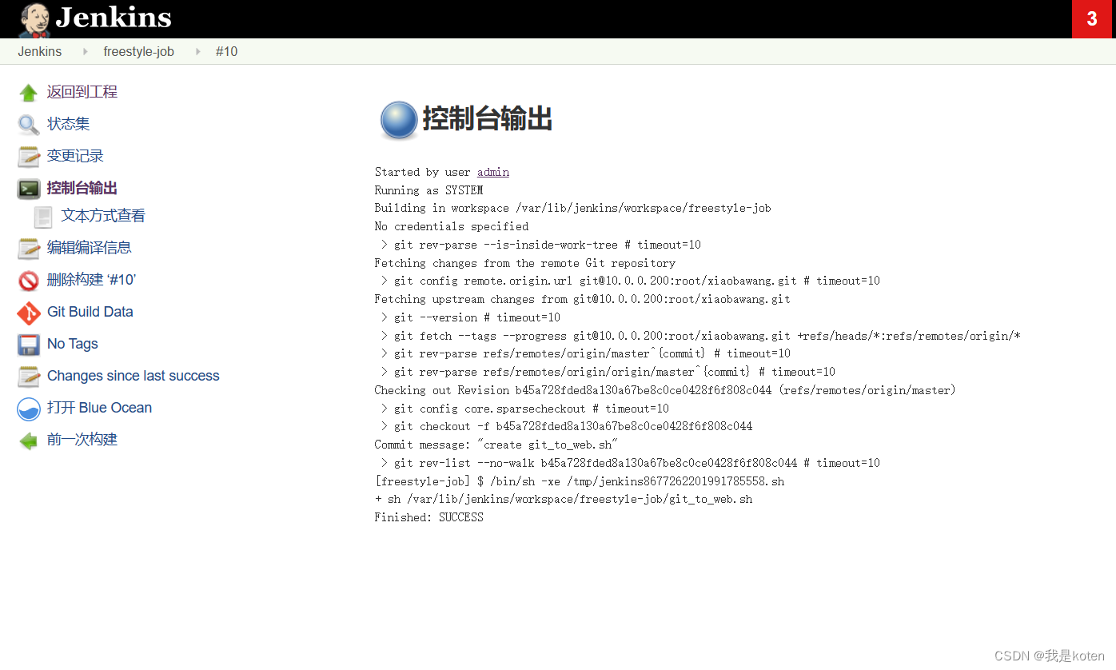The image size is (1116, 670).
Task: Expand the arrow after Jenkins breadcrumb
Action: pos(86,51)
